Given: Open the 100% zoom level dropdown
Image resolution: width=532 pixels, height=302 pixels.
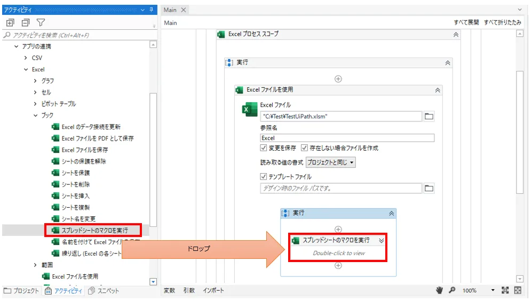Looking at the screenshot, I should (493, 290).
